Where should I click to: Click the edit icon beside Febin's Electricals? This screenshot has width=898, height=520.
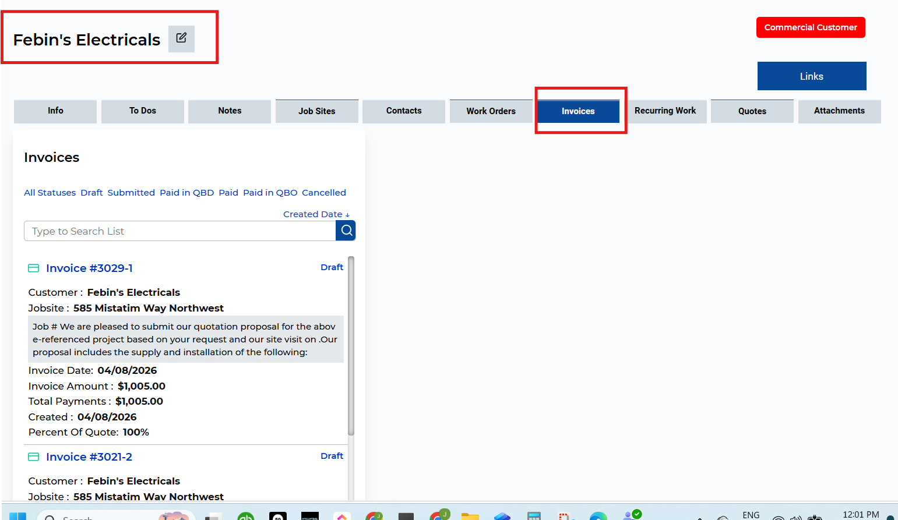tap(181, 38)
